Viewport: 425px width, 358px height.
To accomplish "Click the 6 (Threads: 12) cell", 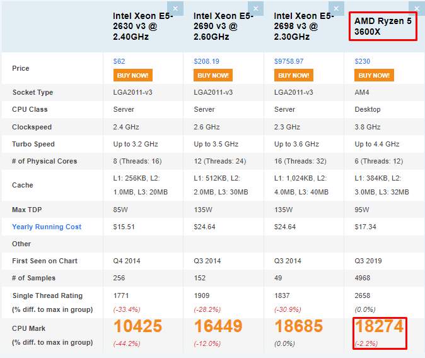I will coord(379,161).
